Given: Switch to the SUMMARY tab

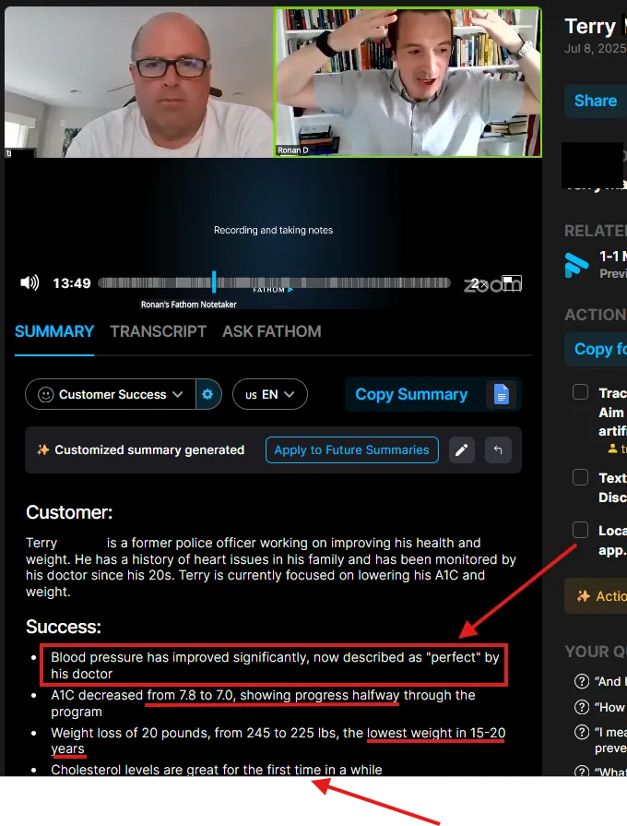Looking at the screenshot, I should 54,331.
